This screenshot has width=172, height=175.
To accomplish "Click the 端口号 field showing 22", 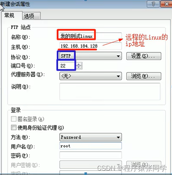I will [x=68, y=66].
